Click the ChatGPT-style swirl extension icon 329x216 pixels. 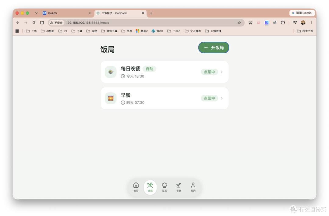pos(275,23)
